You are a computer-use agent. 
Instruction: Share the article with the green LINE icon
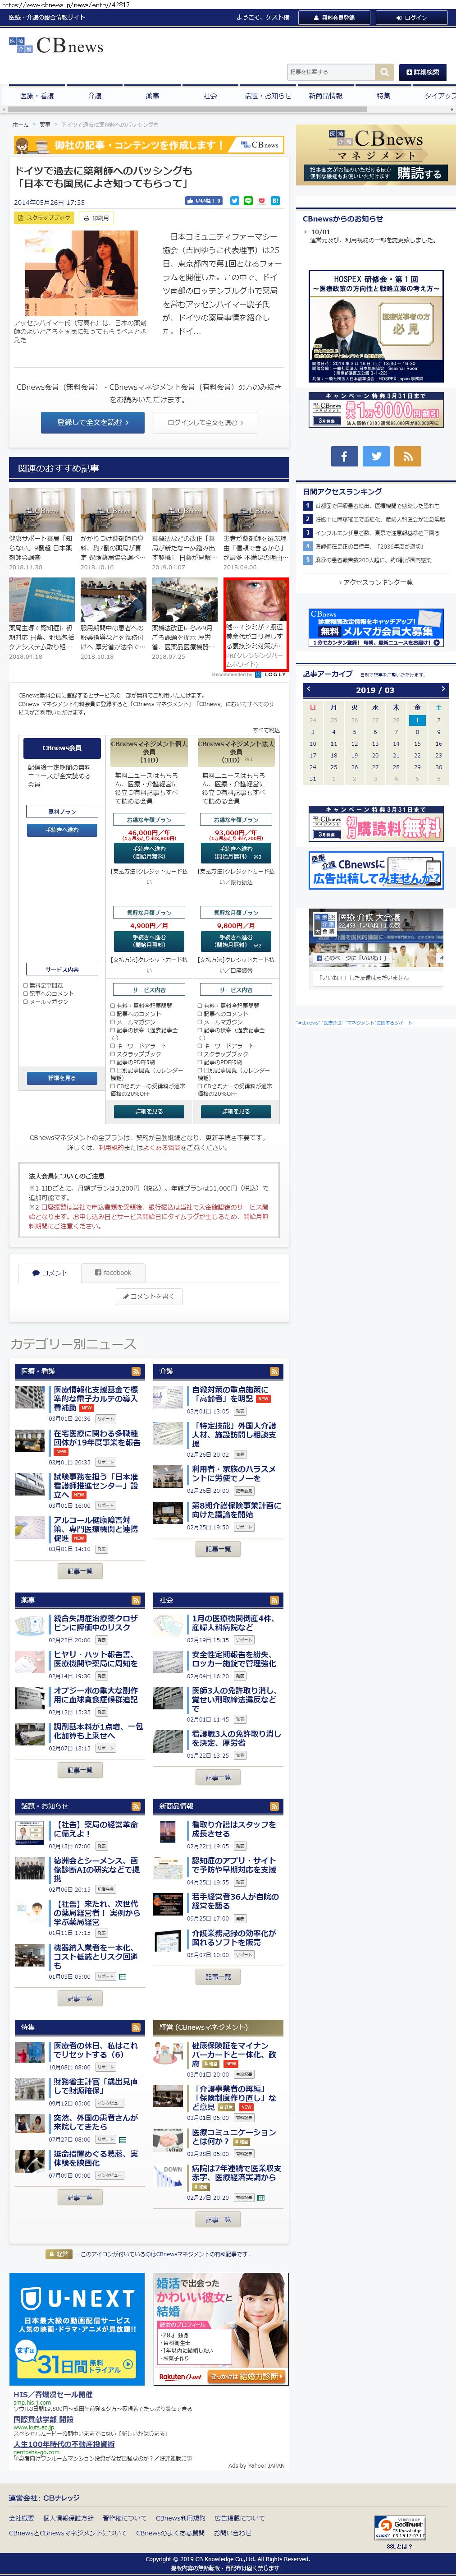tap(247, 201)
